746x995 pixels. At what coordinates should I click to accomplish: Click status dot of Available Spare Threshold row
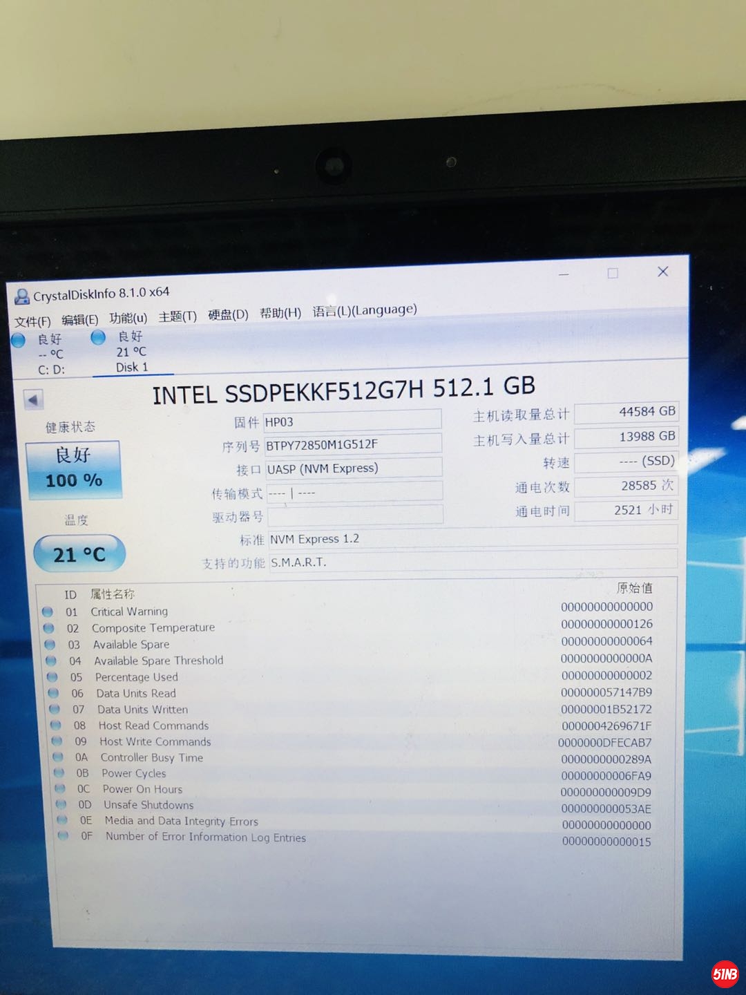tap(52, 661)
